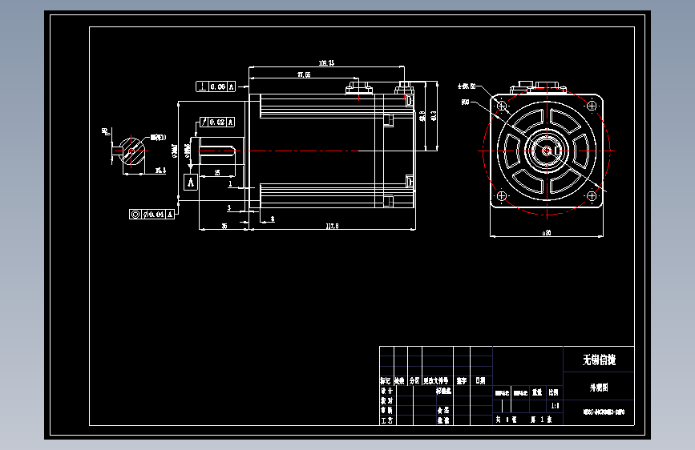Screen dimensions: 695x450
Task: Click the 更改文件号 column header
Action: [436, 381]
